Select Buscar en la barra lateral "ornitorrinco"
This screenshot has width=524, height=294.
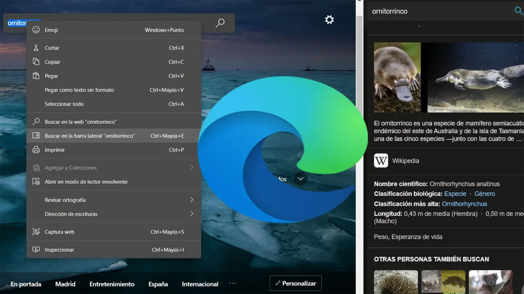click(90, 136)
